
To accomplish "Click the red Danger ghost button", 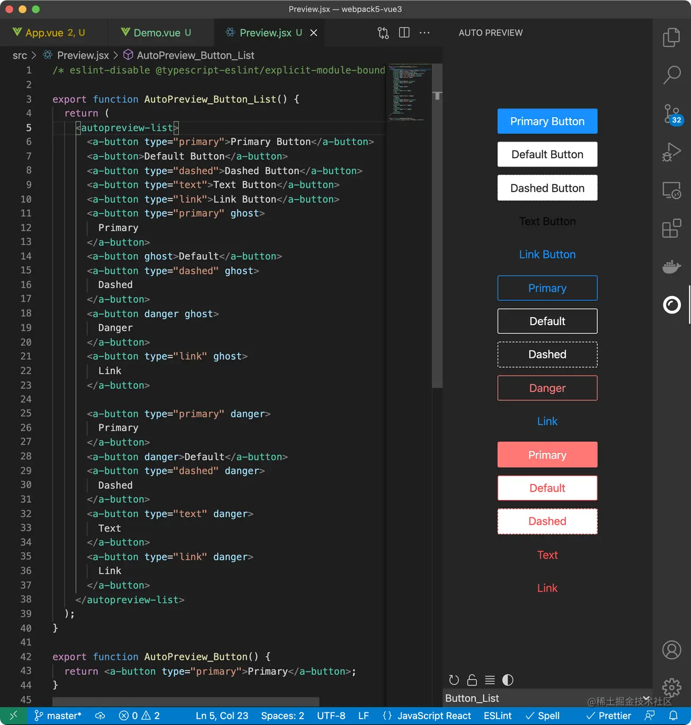I will pos(547,388).
